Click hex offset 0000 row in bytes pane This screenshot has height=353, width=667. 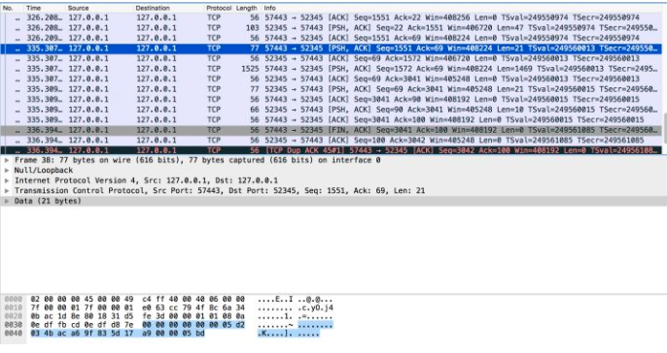(14, 299)
